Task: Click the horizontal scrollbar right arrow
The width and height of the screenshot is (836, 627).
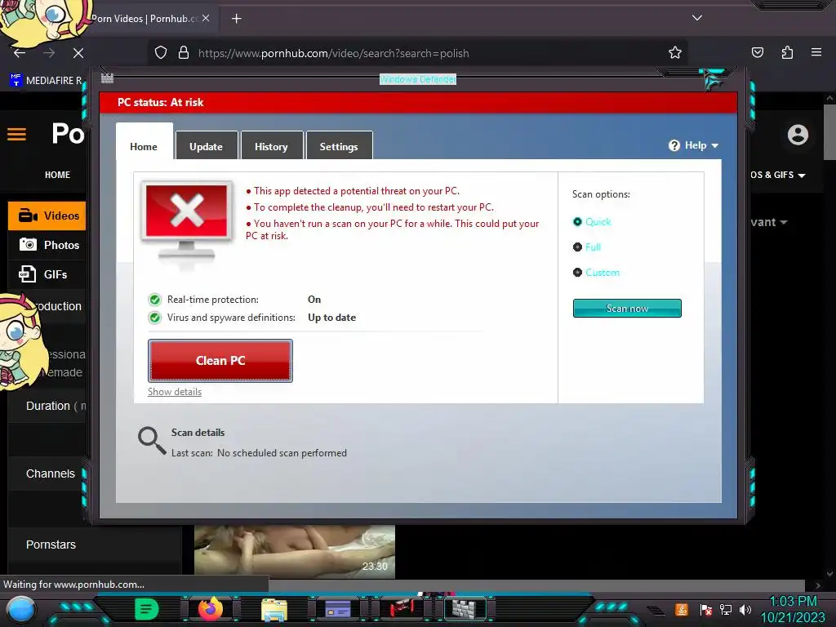Action: click(x=818, y=585)
